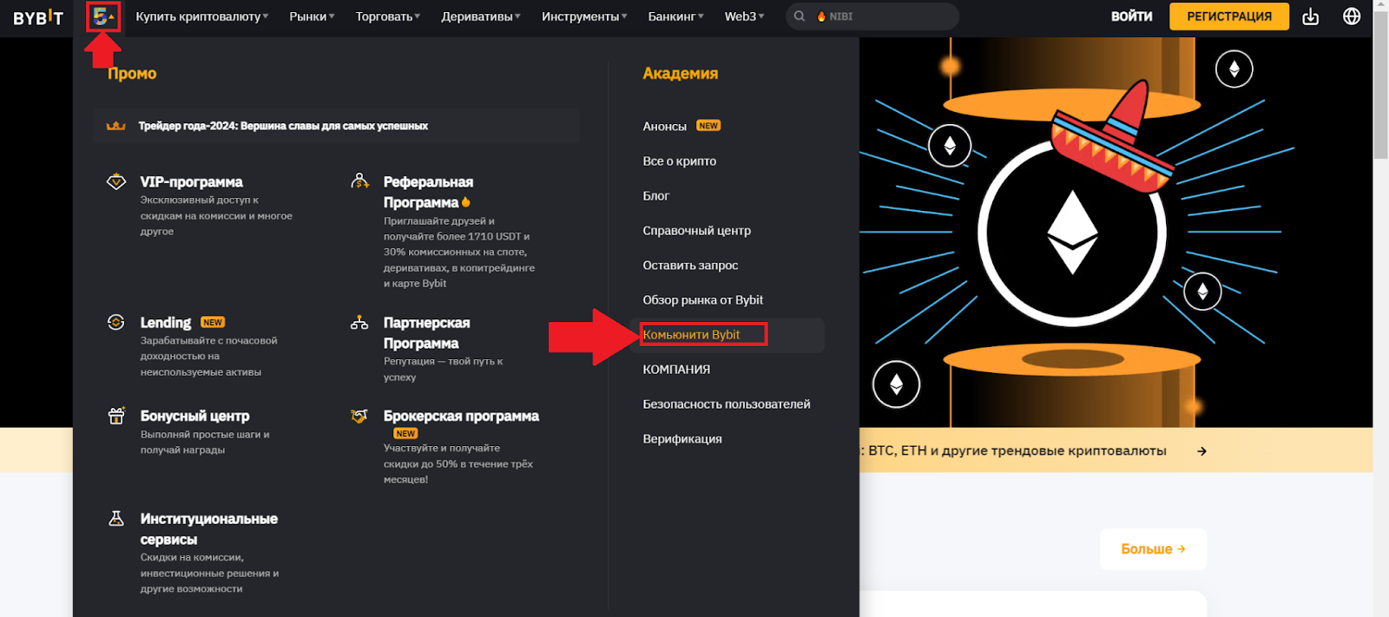1389x617 pixels.
Task: Open Все о крипто
Action: click(x=680, y=161)
